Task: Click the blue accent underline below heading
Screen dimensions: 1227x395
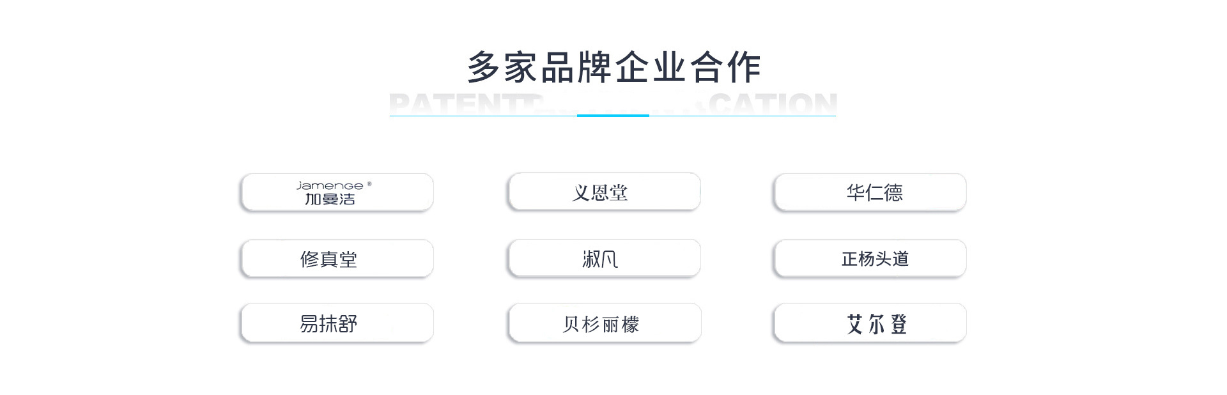Action: click(x=613, y=116)
